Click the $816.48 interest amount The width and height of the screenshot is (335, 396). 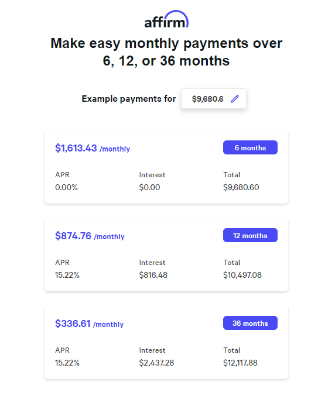tap(153, 275)
